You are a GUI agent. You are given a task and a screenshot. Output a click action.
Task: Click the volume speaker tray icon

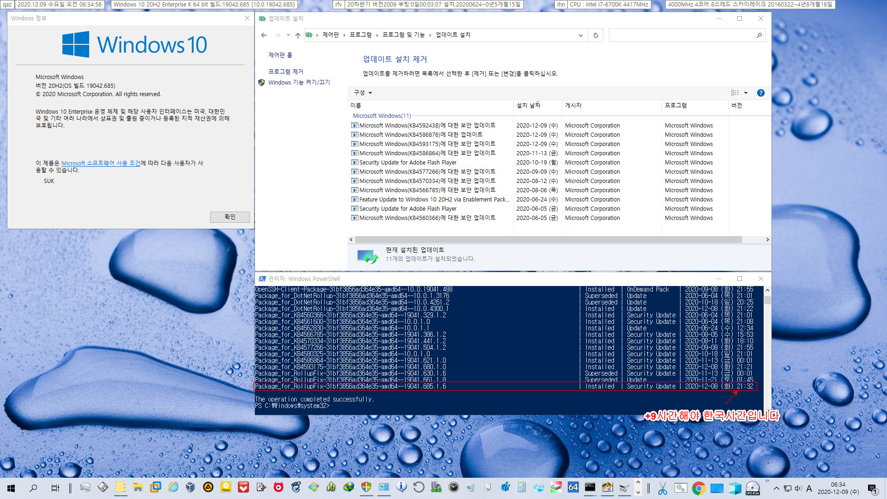pyautogui.click(x=798, y=488)
